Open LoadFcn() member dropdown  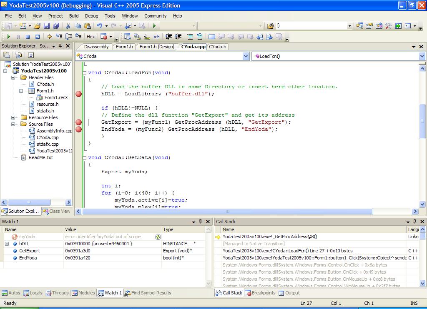[422, 56]
